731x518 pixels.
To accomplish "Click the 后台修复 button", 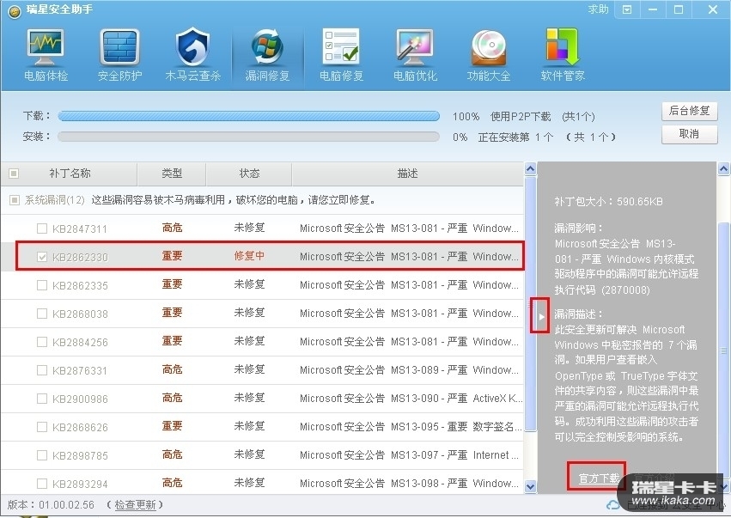I will pos(689,111).
